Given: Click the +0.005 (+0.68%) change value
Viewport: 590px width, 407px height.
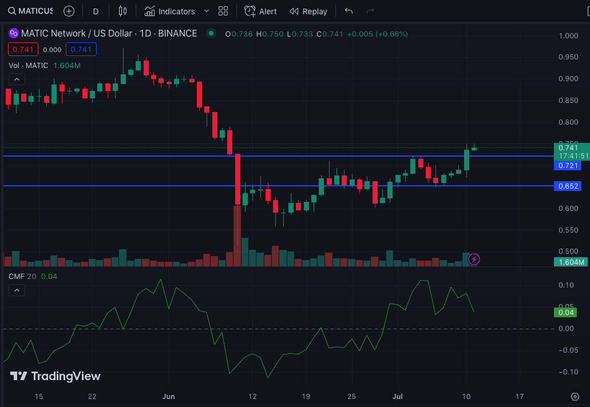Looking at the screenshot, I should pos(377,34).
